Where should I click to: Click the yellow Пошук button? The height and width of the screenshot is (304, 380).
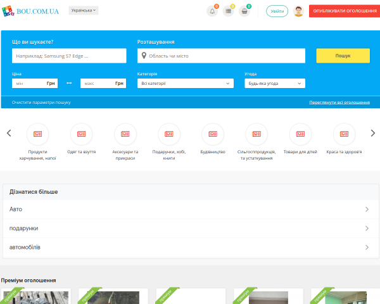tap(343, 56)
